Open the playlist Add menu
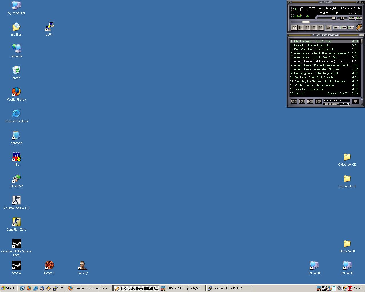The height and width of the screenshot is (292, 365). (293, 102)
